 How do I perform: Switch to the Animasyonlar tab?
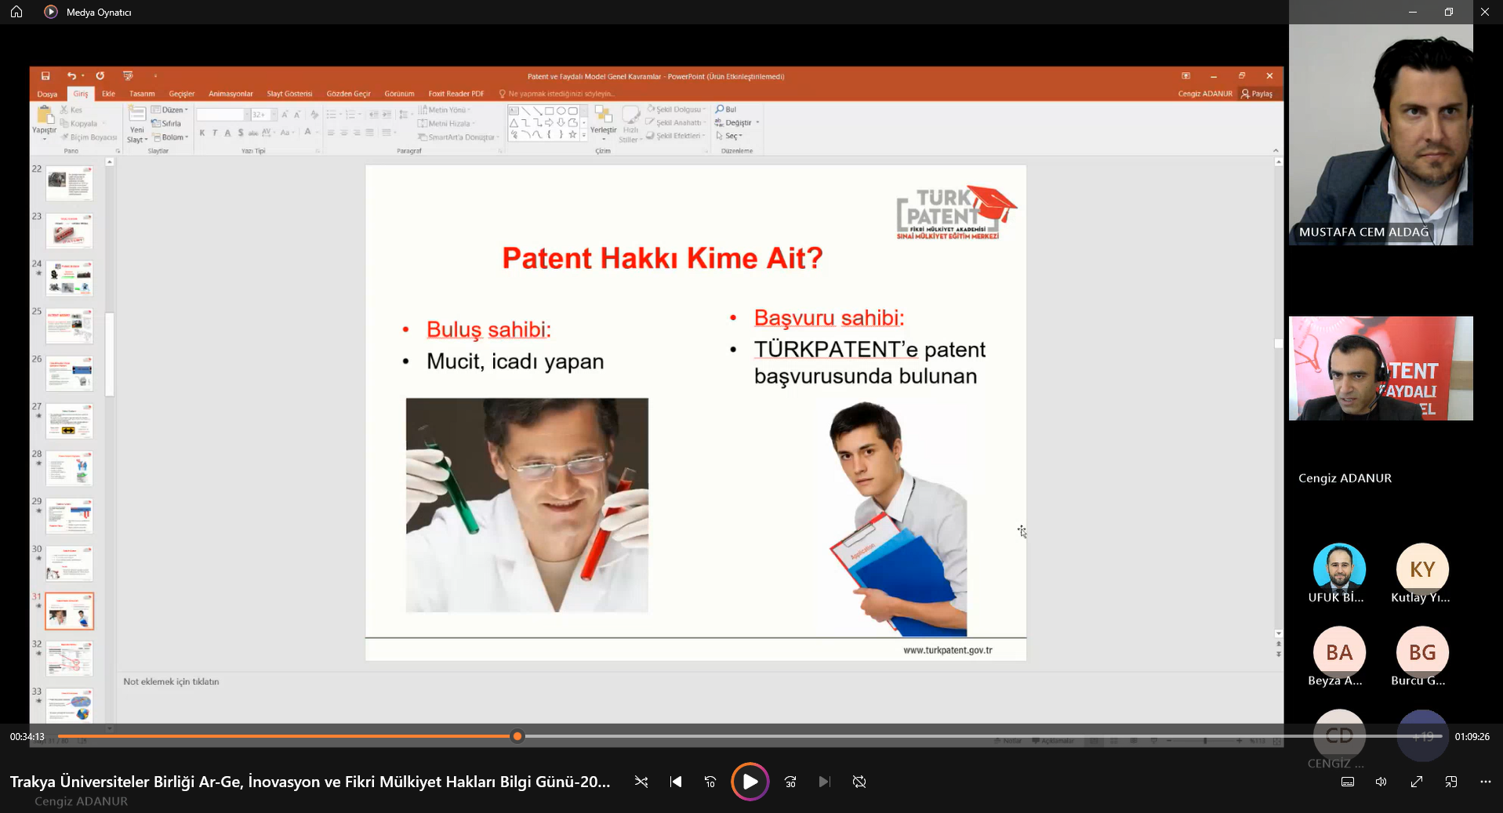231,94
